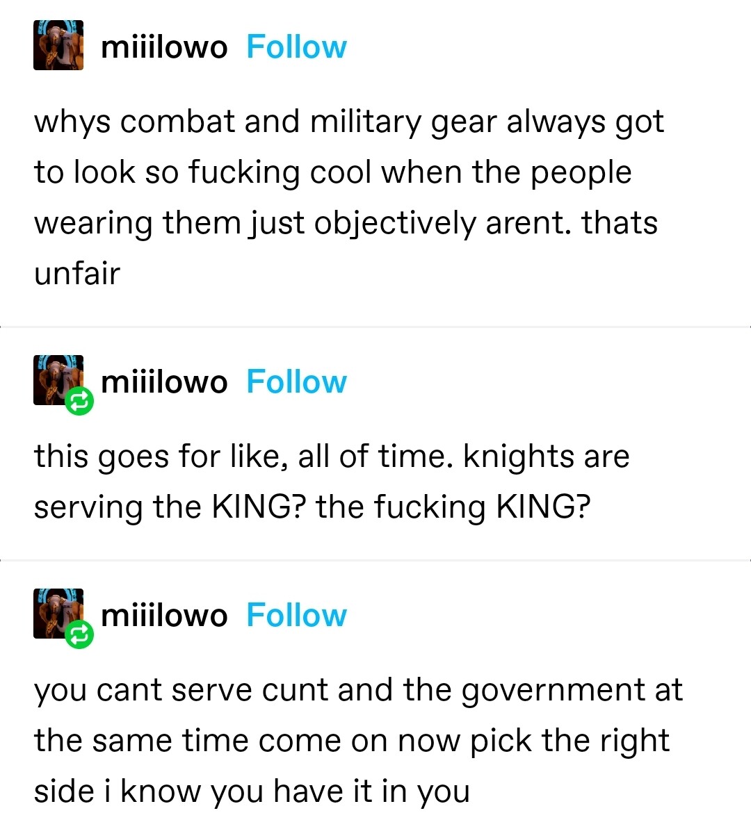The height and width of the screenshot is (829, 751).
Task: Click the word 'unfair' ending the first post
Action: point(77,273)
